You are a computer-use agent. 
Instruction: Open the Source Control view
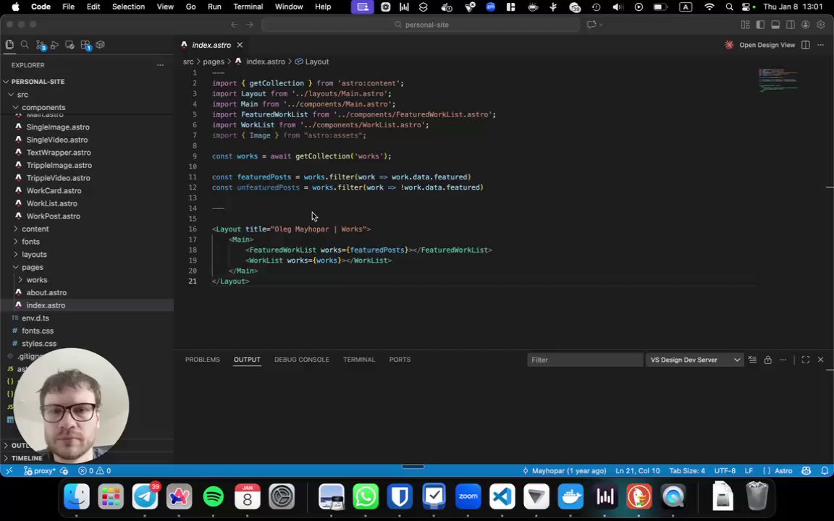coord(40,45)
